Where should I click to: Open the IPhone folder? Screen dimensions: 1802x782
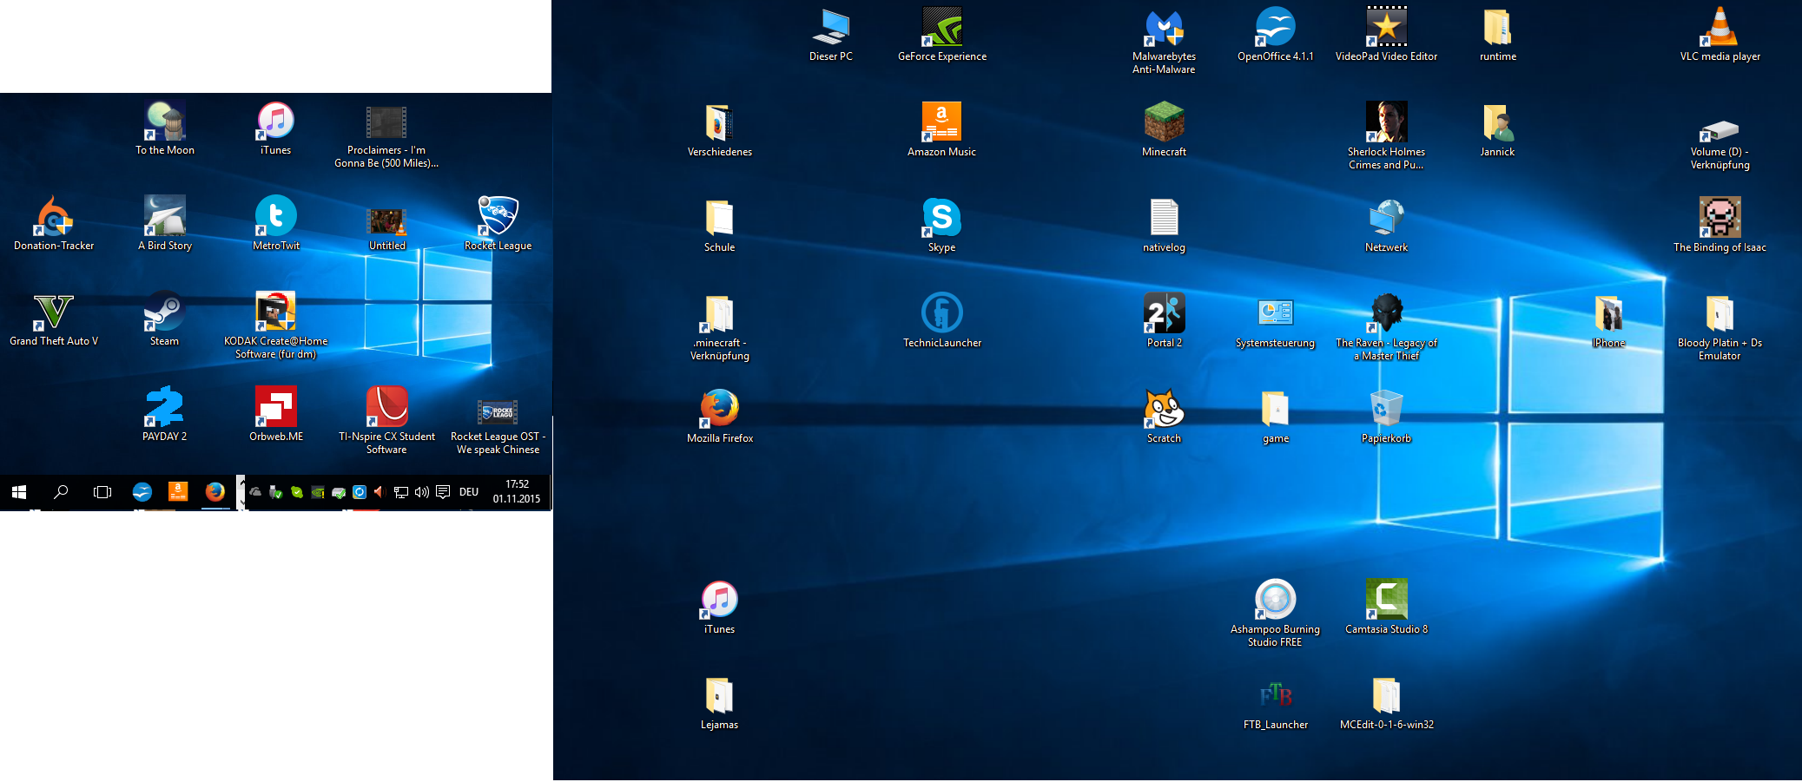(x=1608, y=321)
